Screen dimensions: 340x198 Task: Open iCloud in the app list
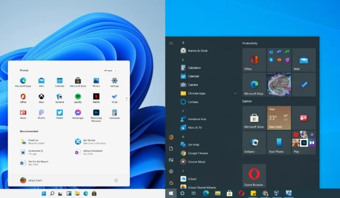[188, 179]
